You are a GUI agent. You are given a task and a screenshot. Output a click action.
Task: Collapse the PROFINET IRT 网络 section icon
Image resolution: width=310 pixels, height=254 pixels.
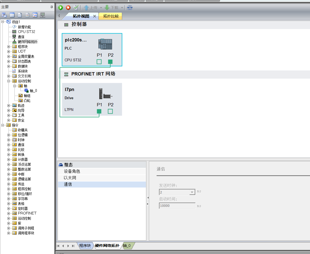pyautogui.click(x=66, y=74)
